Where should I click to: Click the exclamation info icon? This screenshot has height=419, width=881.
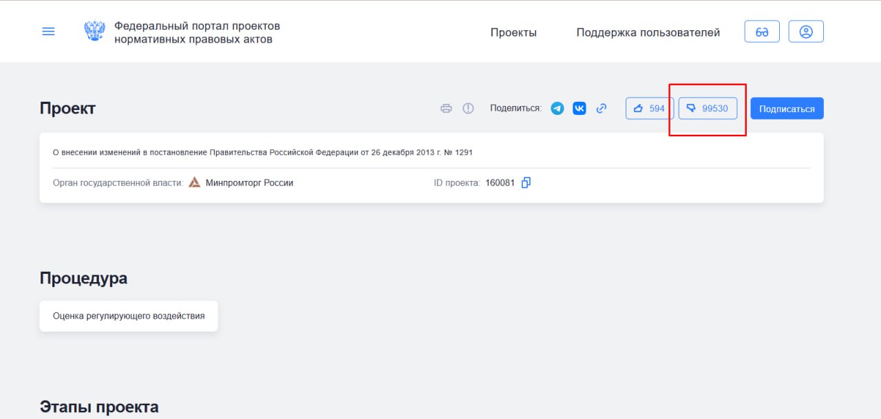[x=468, y=109]
